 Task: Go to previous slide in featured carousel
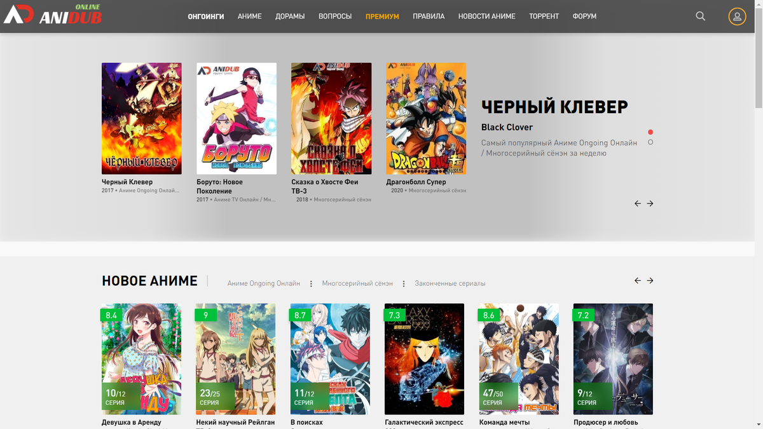click(x=638, y=203)
